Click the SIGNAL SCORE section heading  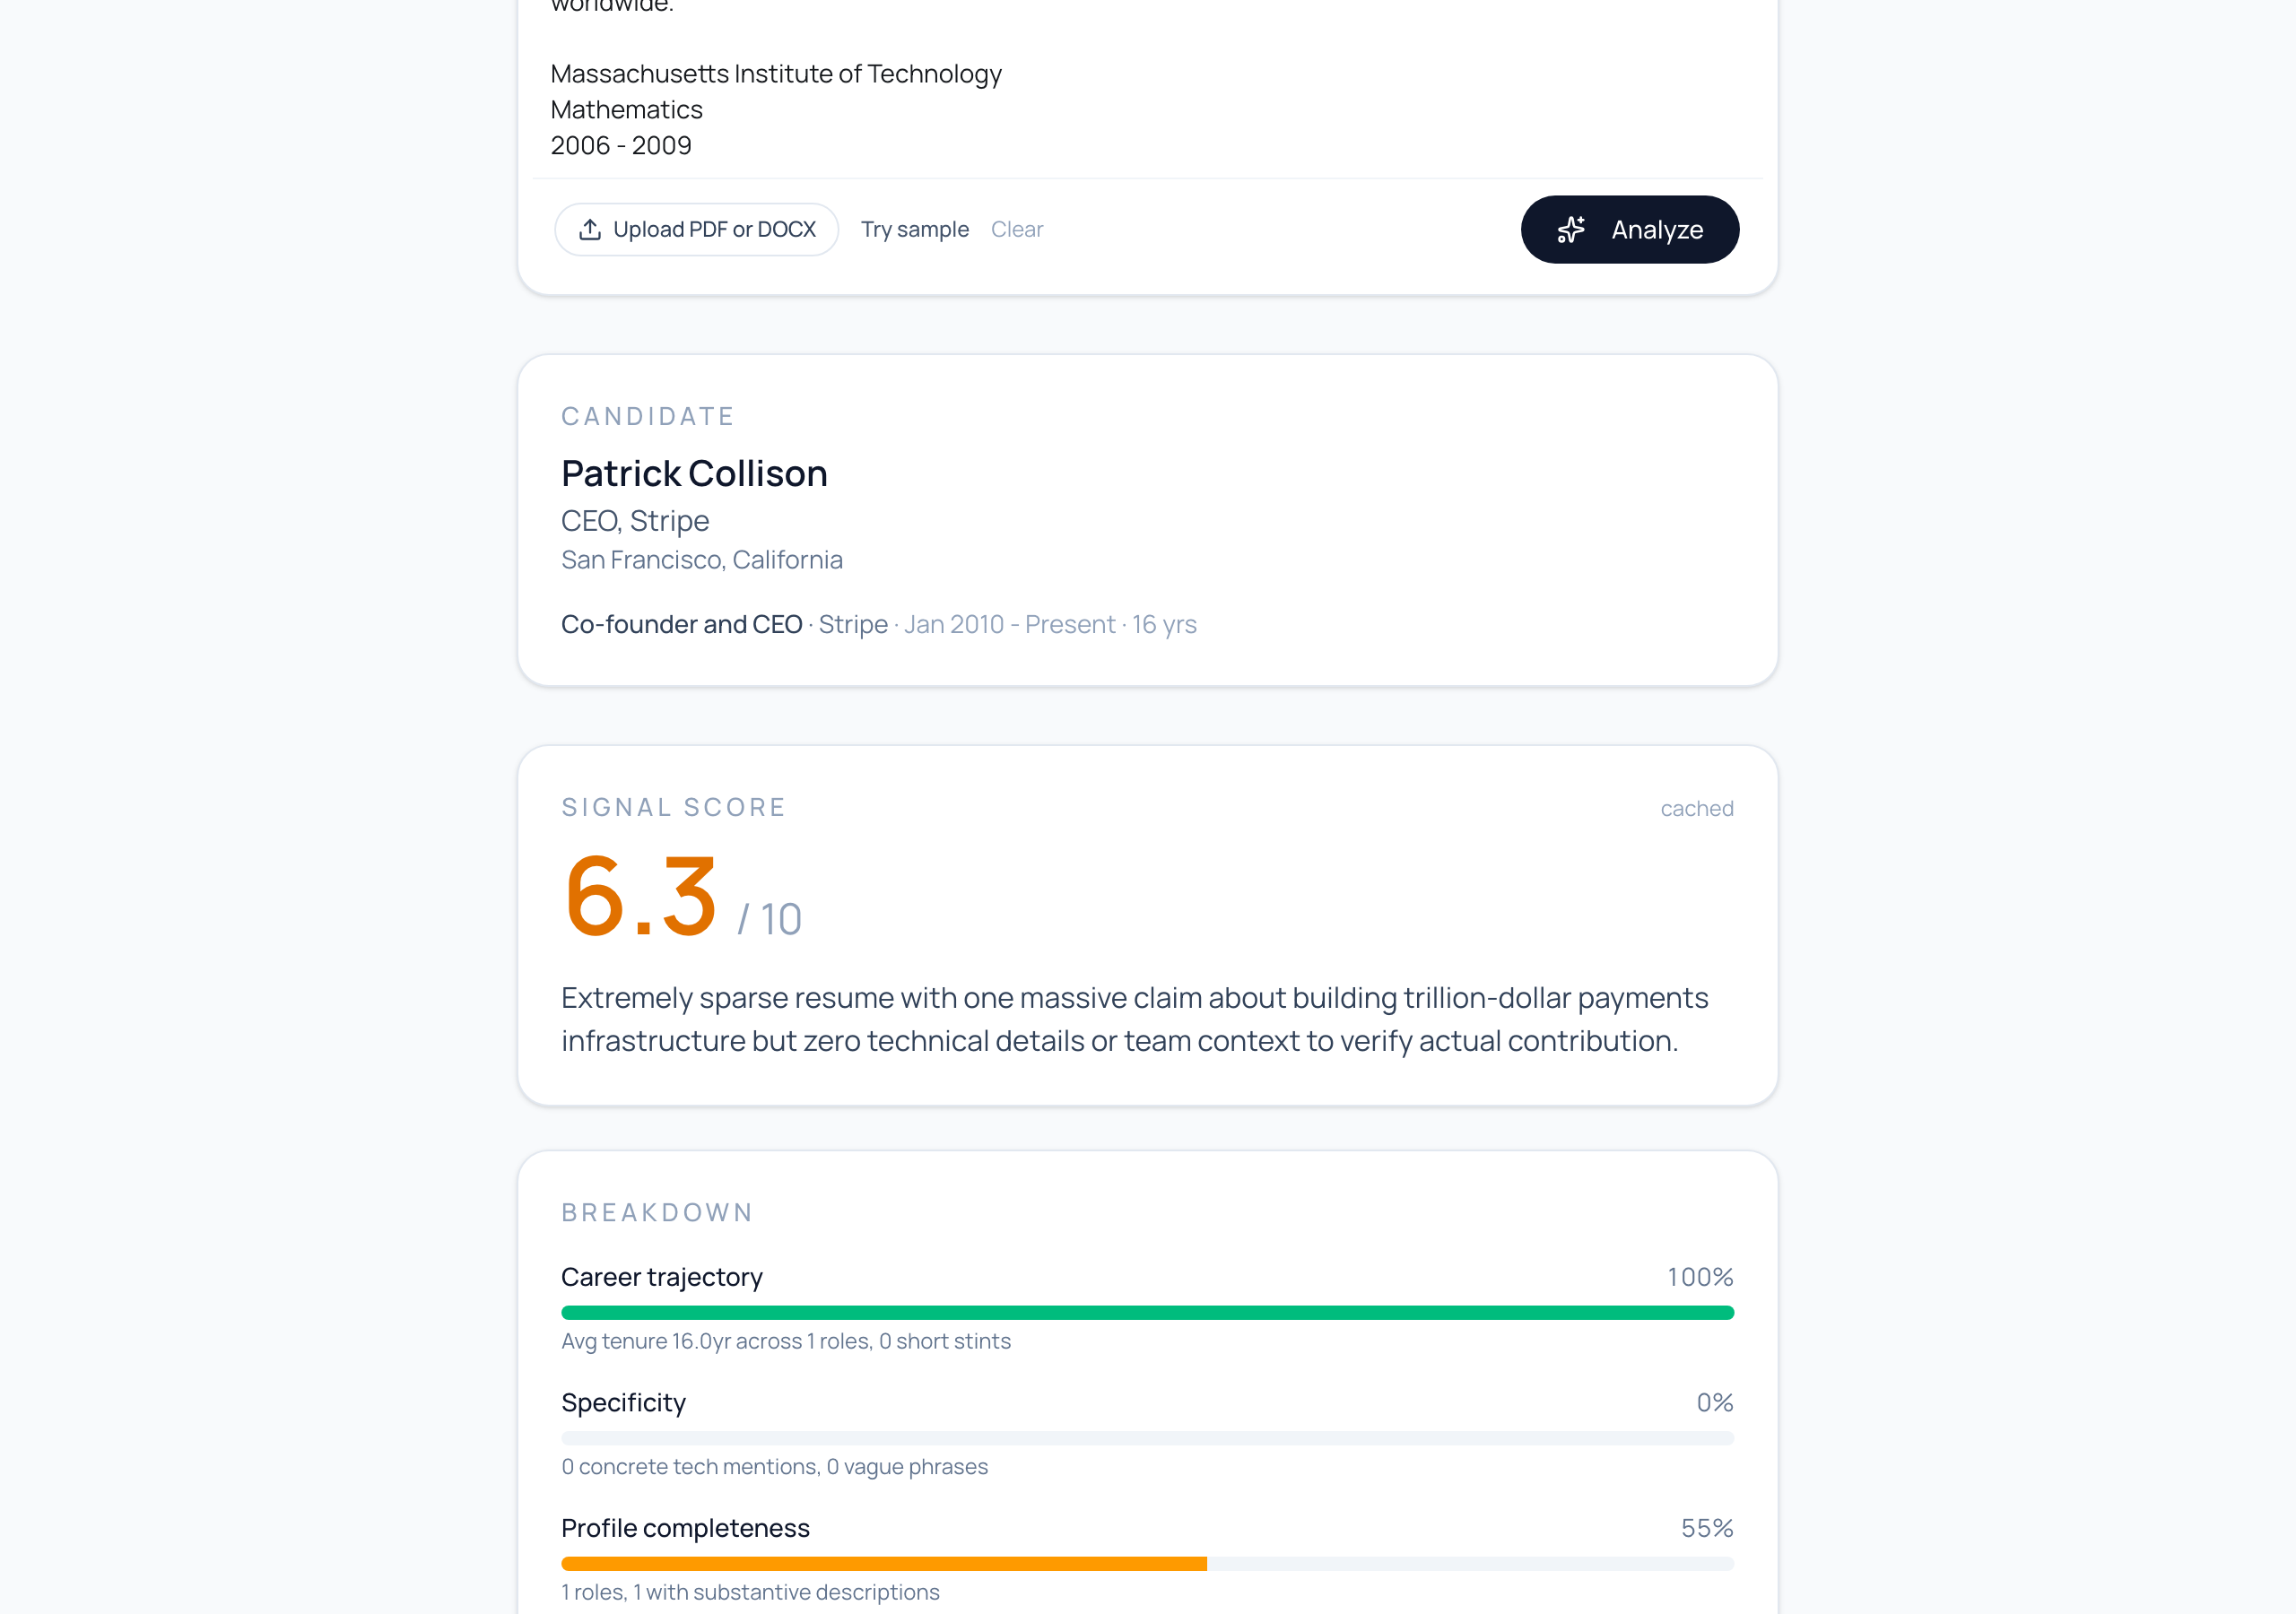pyautogui.click(x=674, y=807)
